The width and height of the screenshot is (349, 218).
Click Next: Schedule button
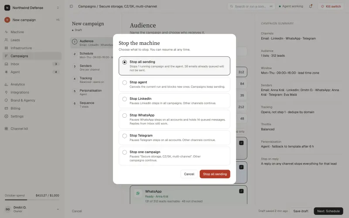(x=328, y=211)
